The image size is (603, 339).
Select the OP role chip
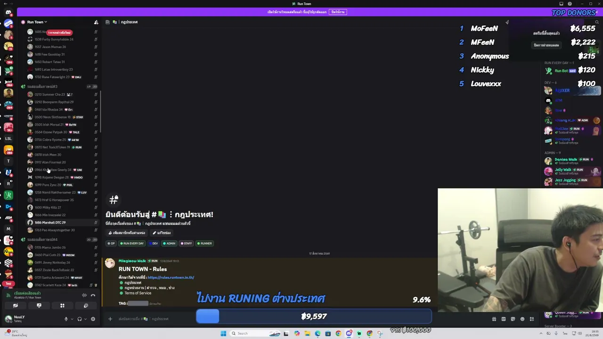111,243
